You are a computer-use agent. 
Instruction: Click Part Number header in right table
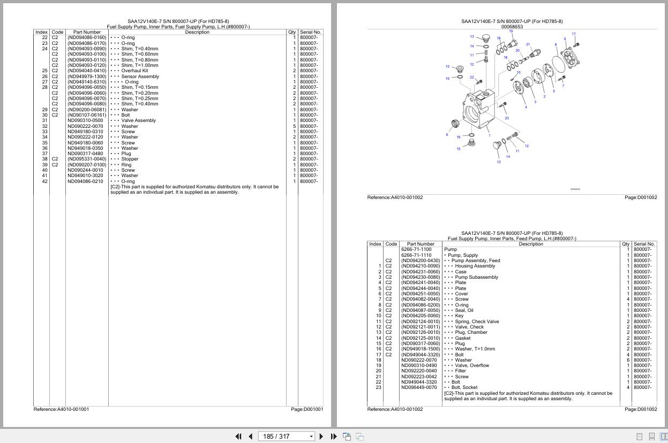point(421,244)
